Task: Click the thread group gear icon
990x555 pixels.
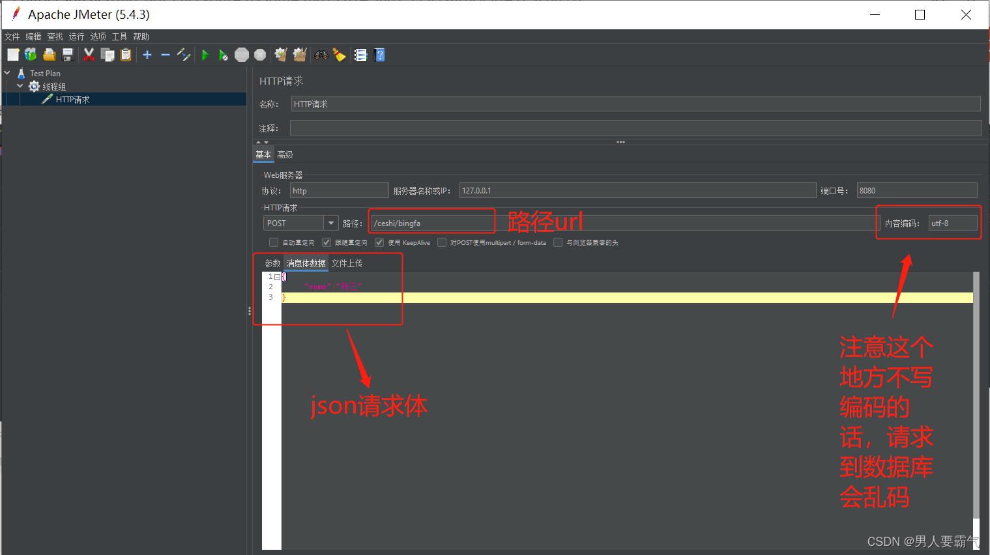Action: (35, 87)
